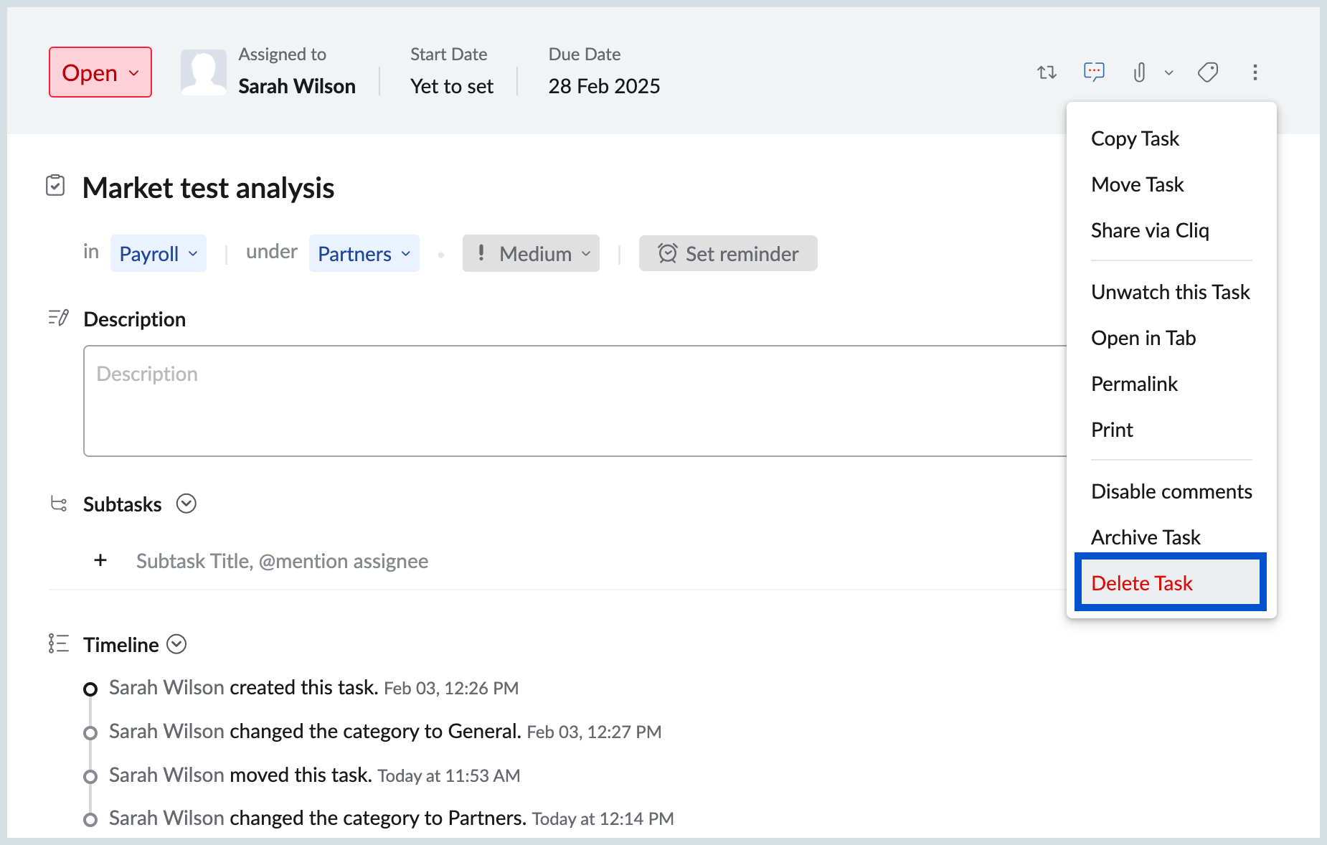The height and width of the screenshot is (845, 1327).
Task: Click the three-dot more options icon
Action: (x=1255, y=72)
